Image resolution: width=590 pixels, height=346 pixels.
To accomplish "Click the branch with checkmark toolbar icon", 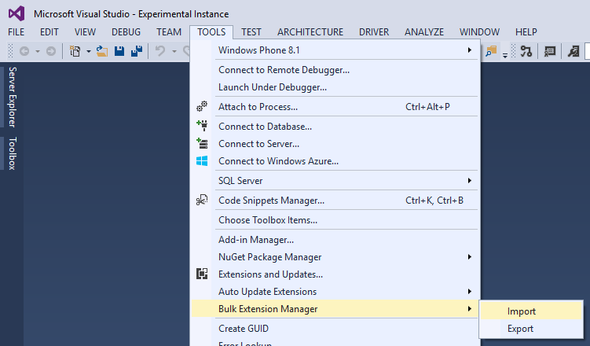I will [x=526, y=51].
